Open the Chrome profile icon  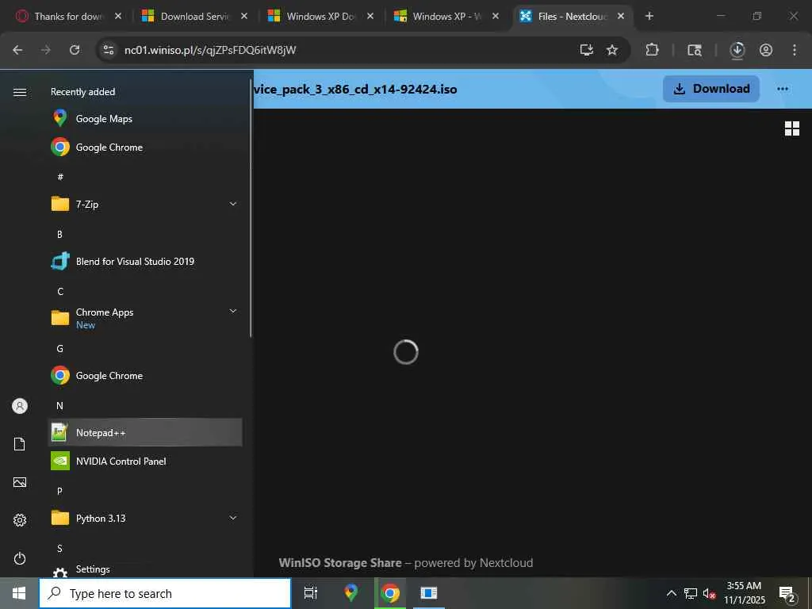tap(766, 50)
